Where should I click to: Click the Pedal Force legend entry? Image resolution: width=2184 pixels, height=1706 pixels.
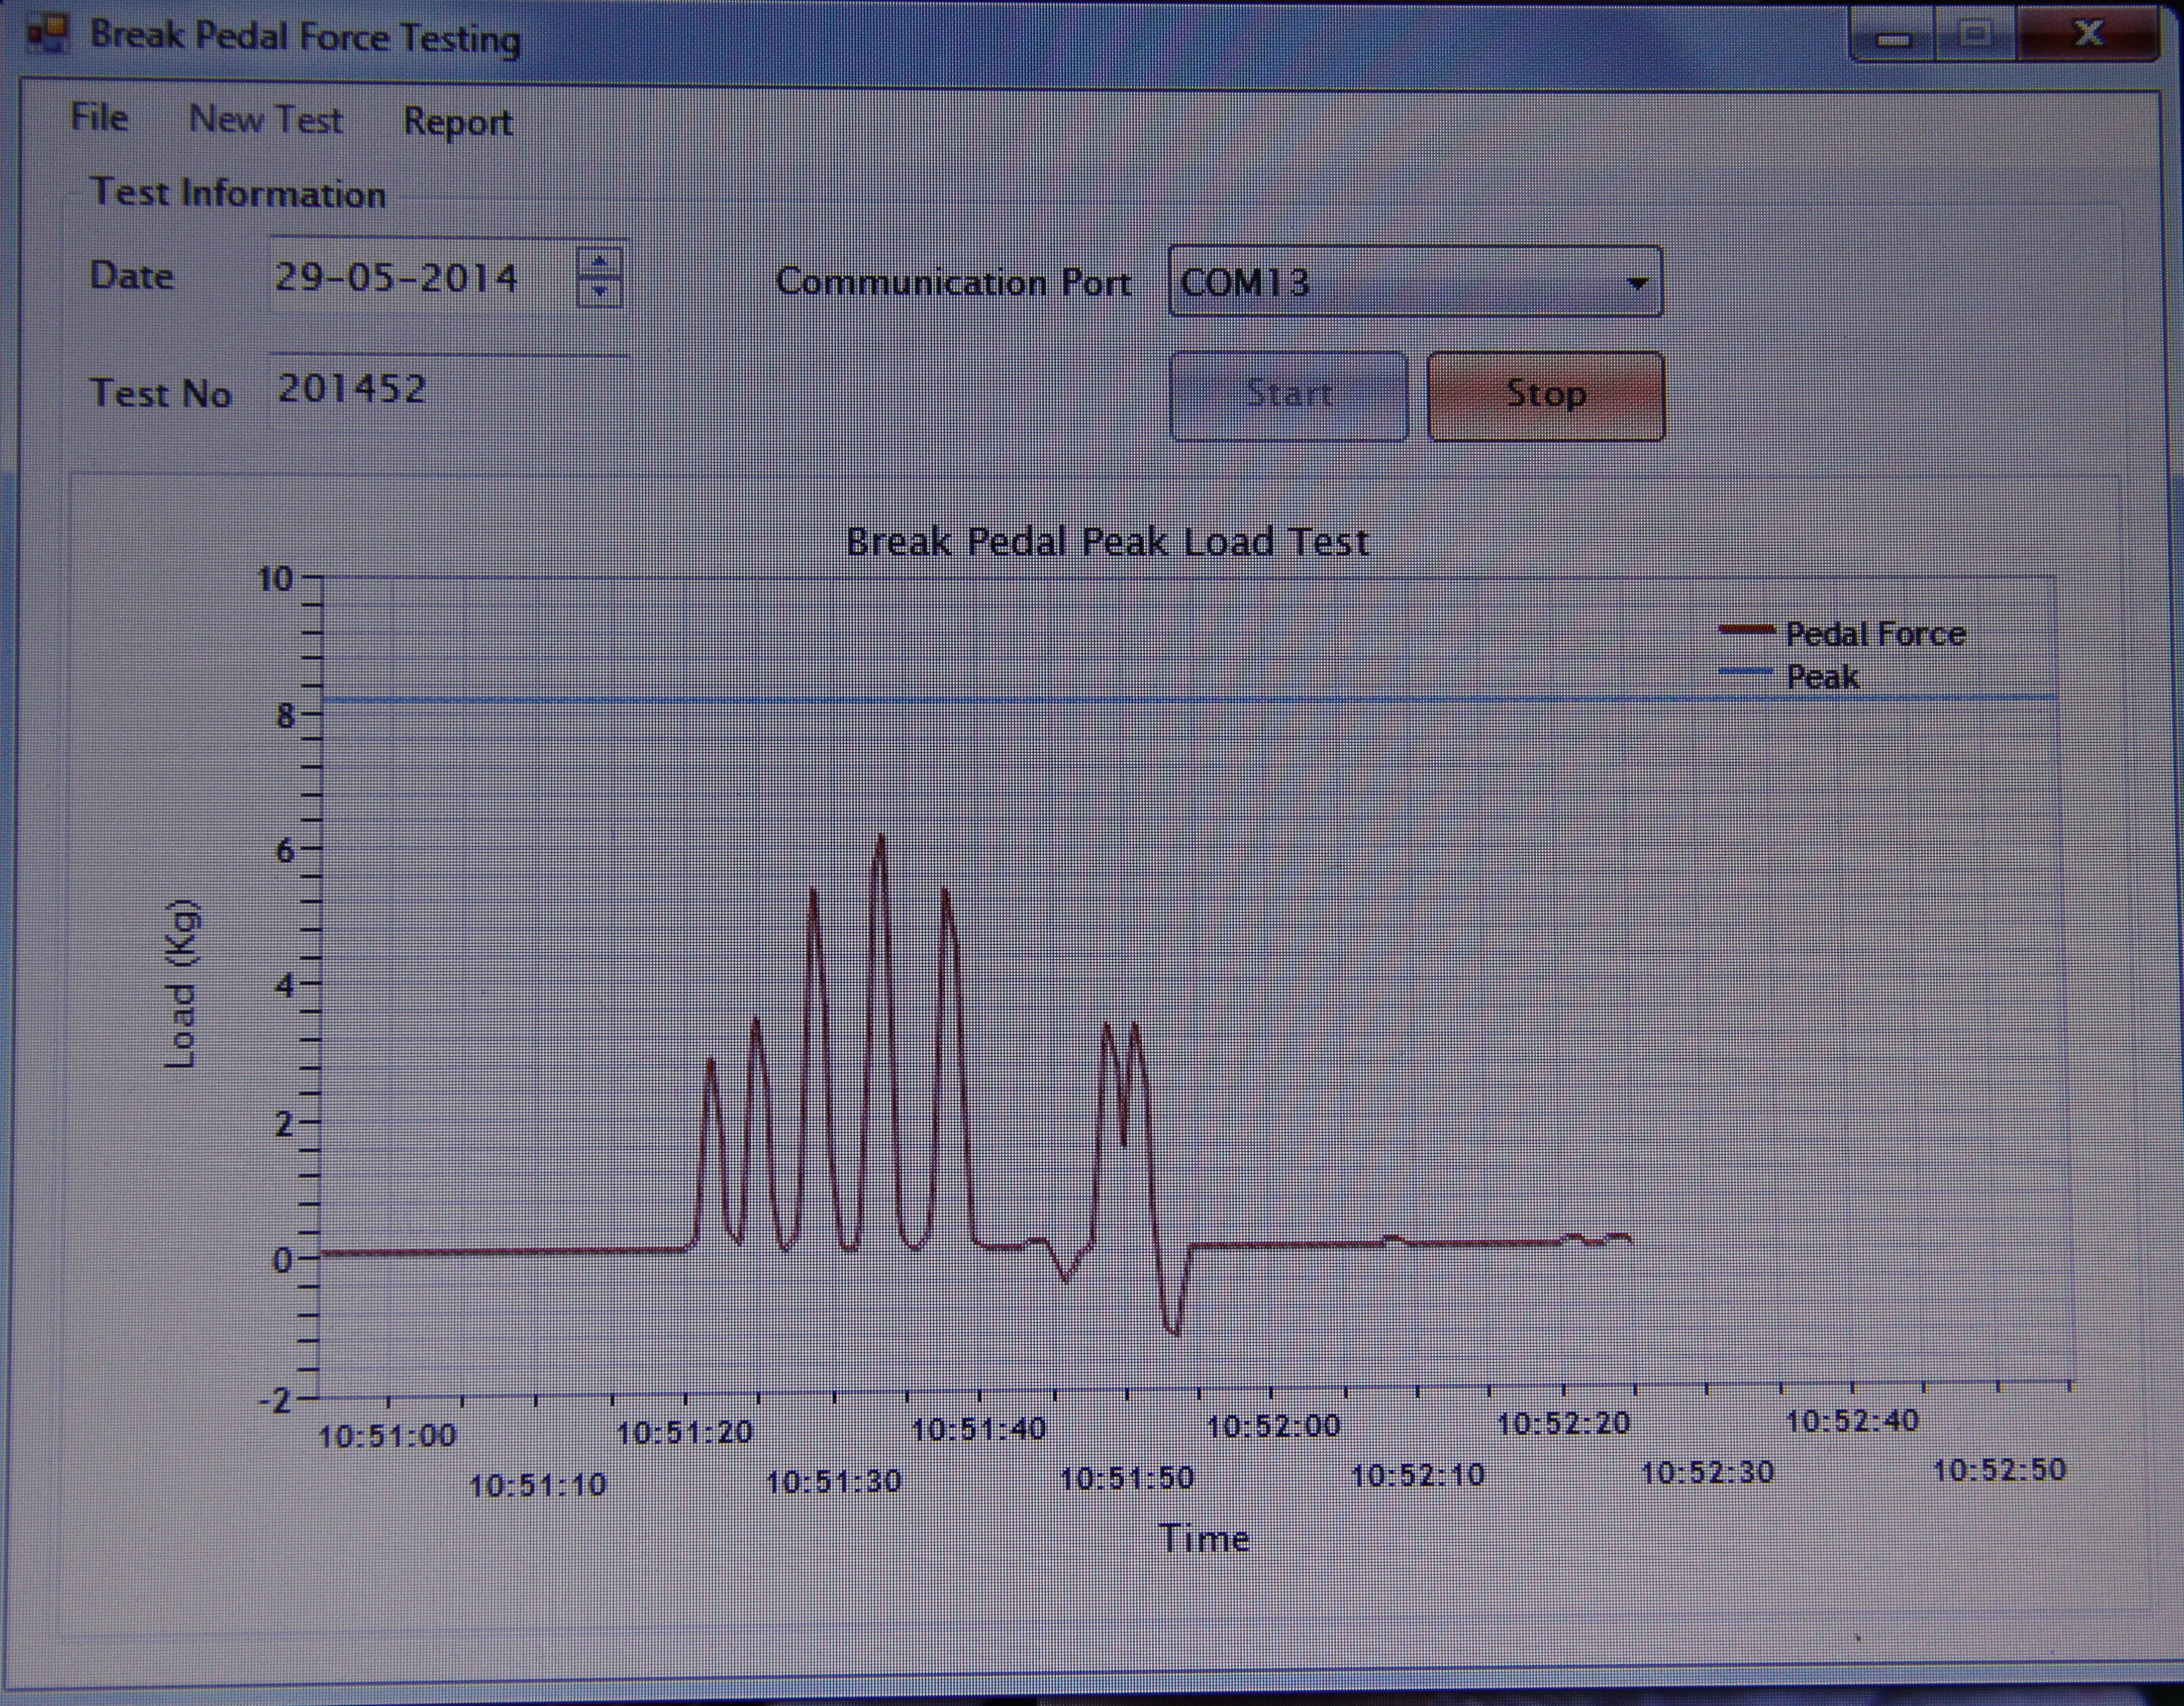point(1842,633)
